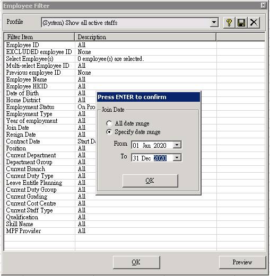The width and height of the screenshot is (270, 276).
Task: Select the All date range radio button
Action: (x=109, y=123)
